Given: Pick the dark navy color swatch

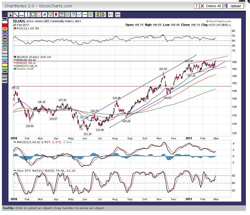Looking at the screenshot, I should pos(5,35).
